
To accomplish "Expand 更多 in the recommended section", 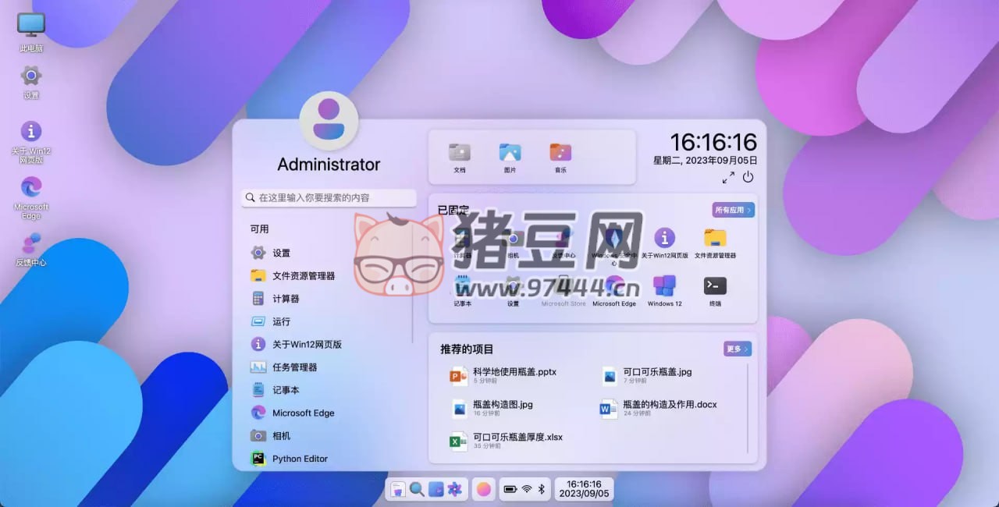I will 737,349.
